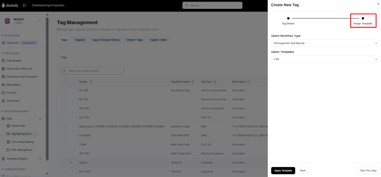Screen dimensions: 381x177
Task: Clear the ITR Inspection Test Record selection
Action: click(376, 43)
